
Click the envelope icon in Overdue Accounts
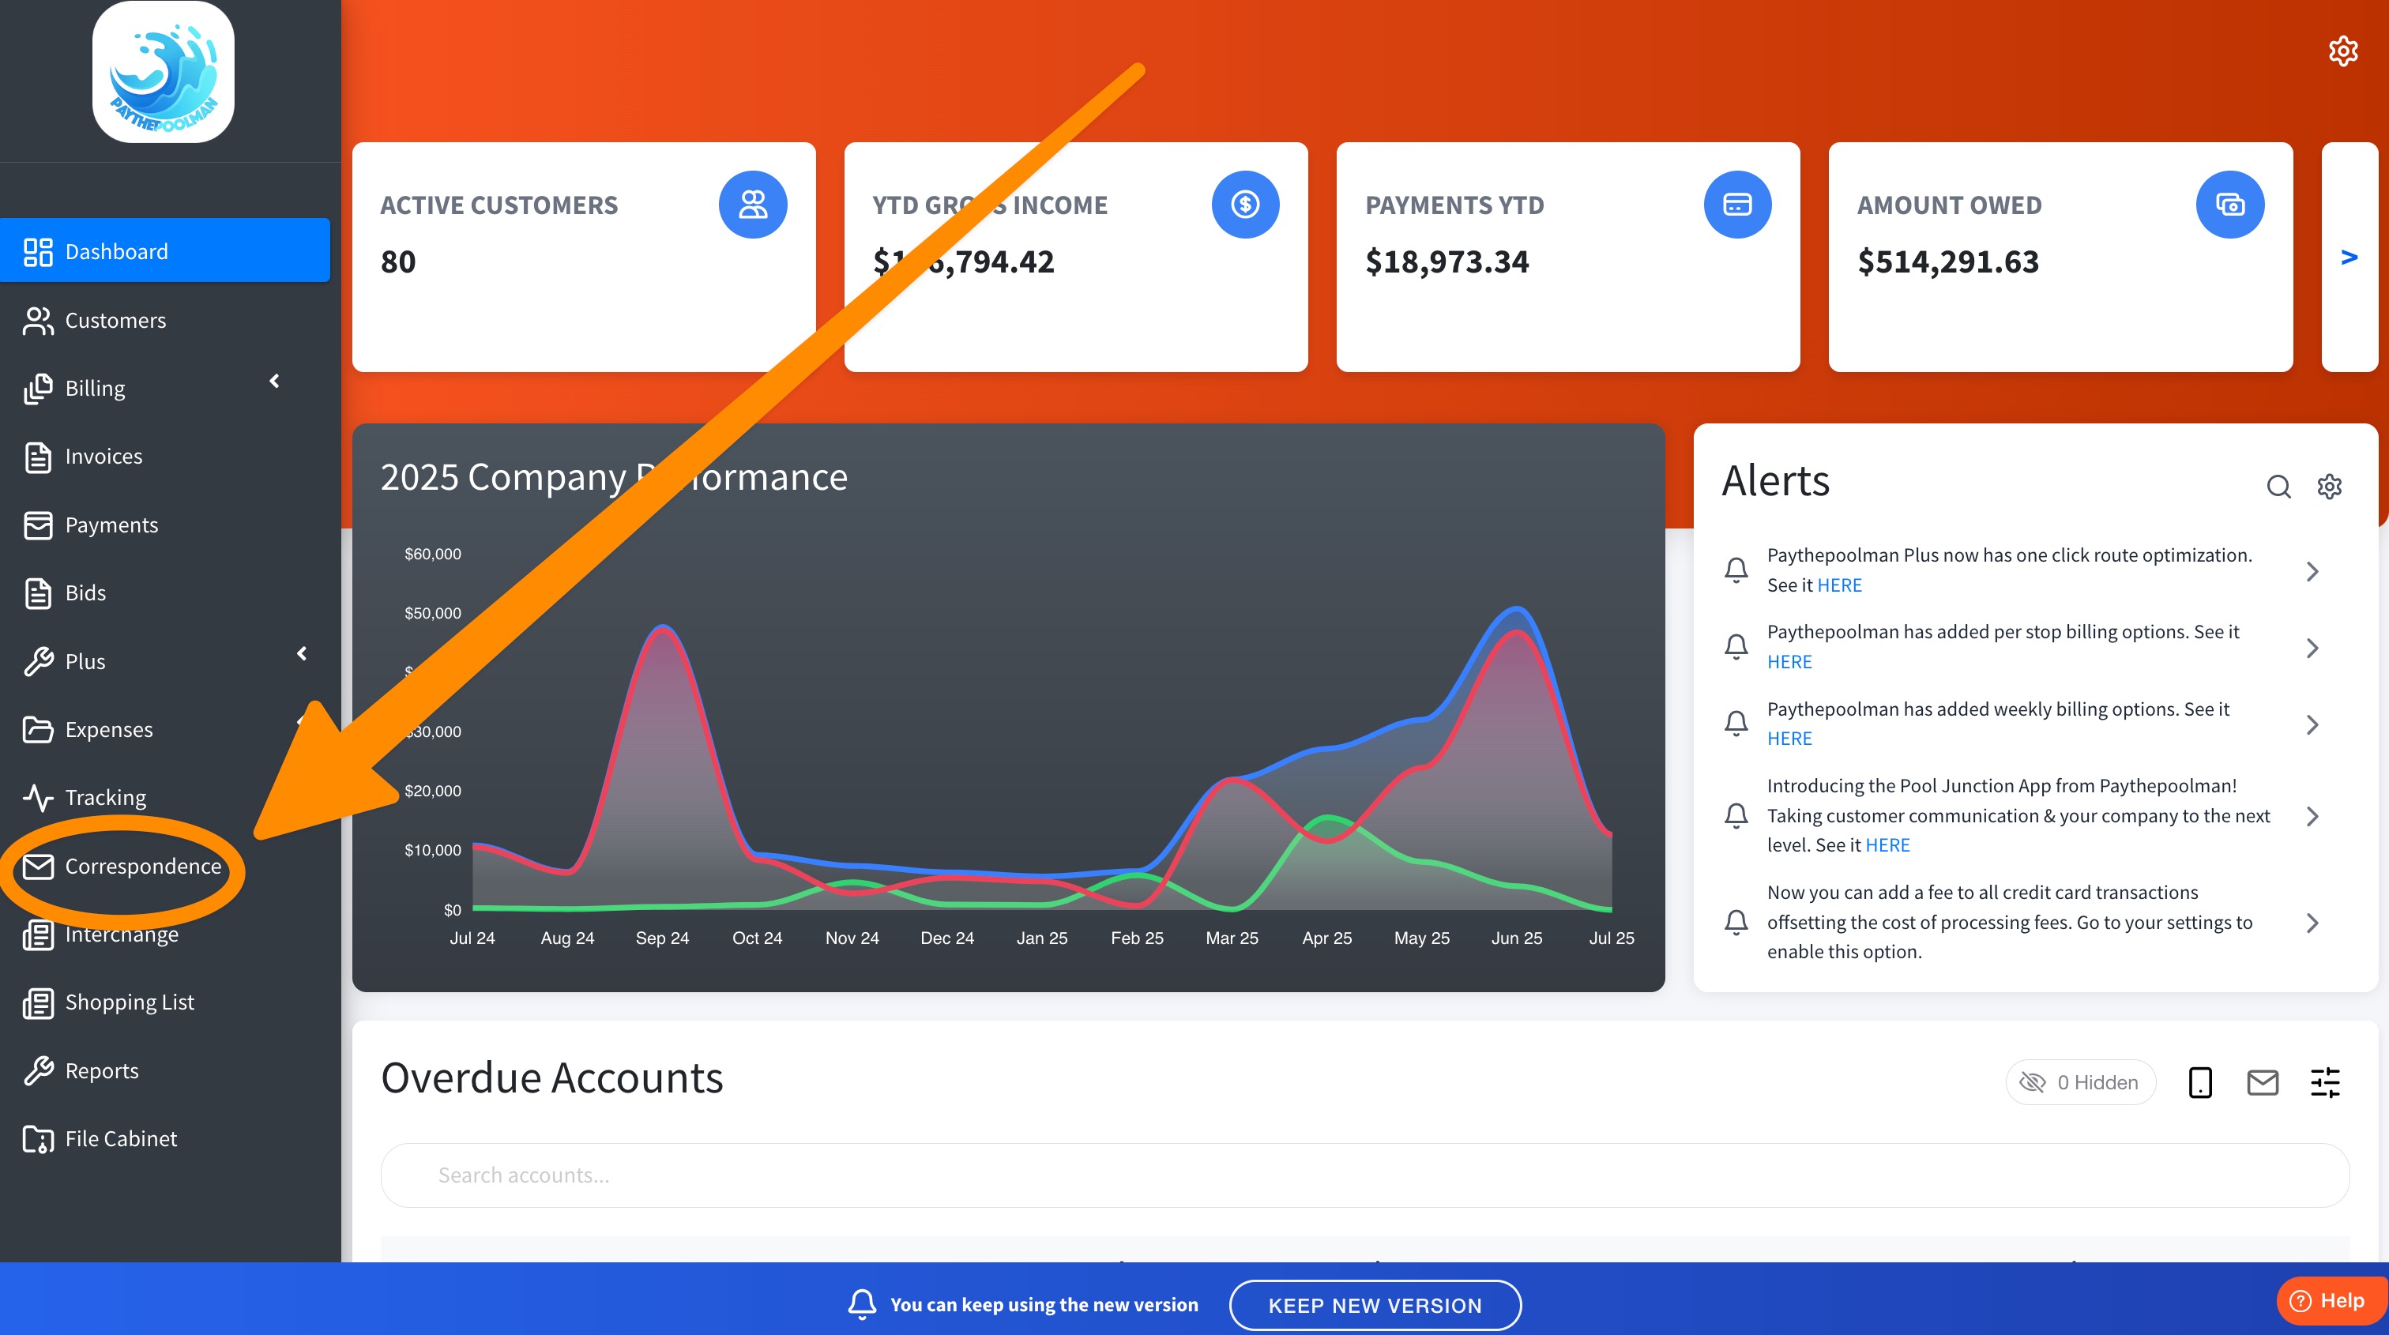click(2262, 1082)
